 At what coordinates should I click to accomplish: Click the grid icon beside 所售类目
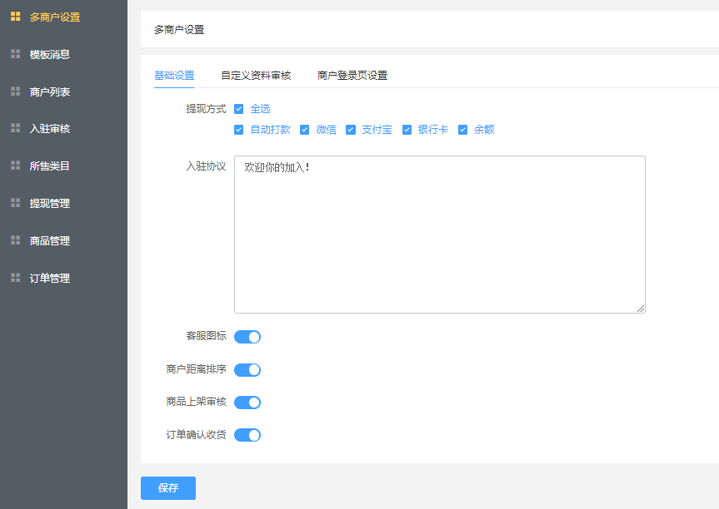15,166
